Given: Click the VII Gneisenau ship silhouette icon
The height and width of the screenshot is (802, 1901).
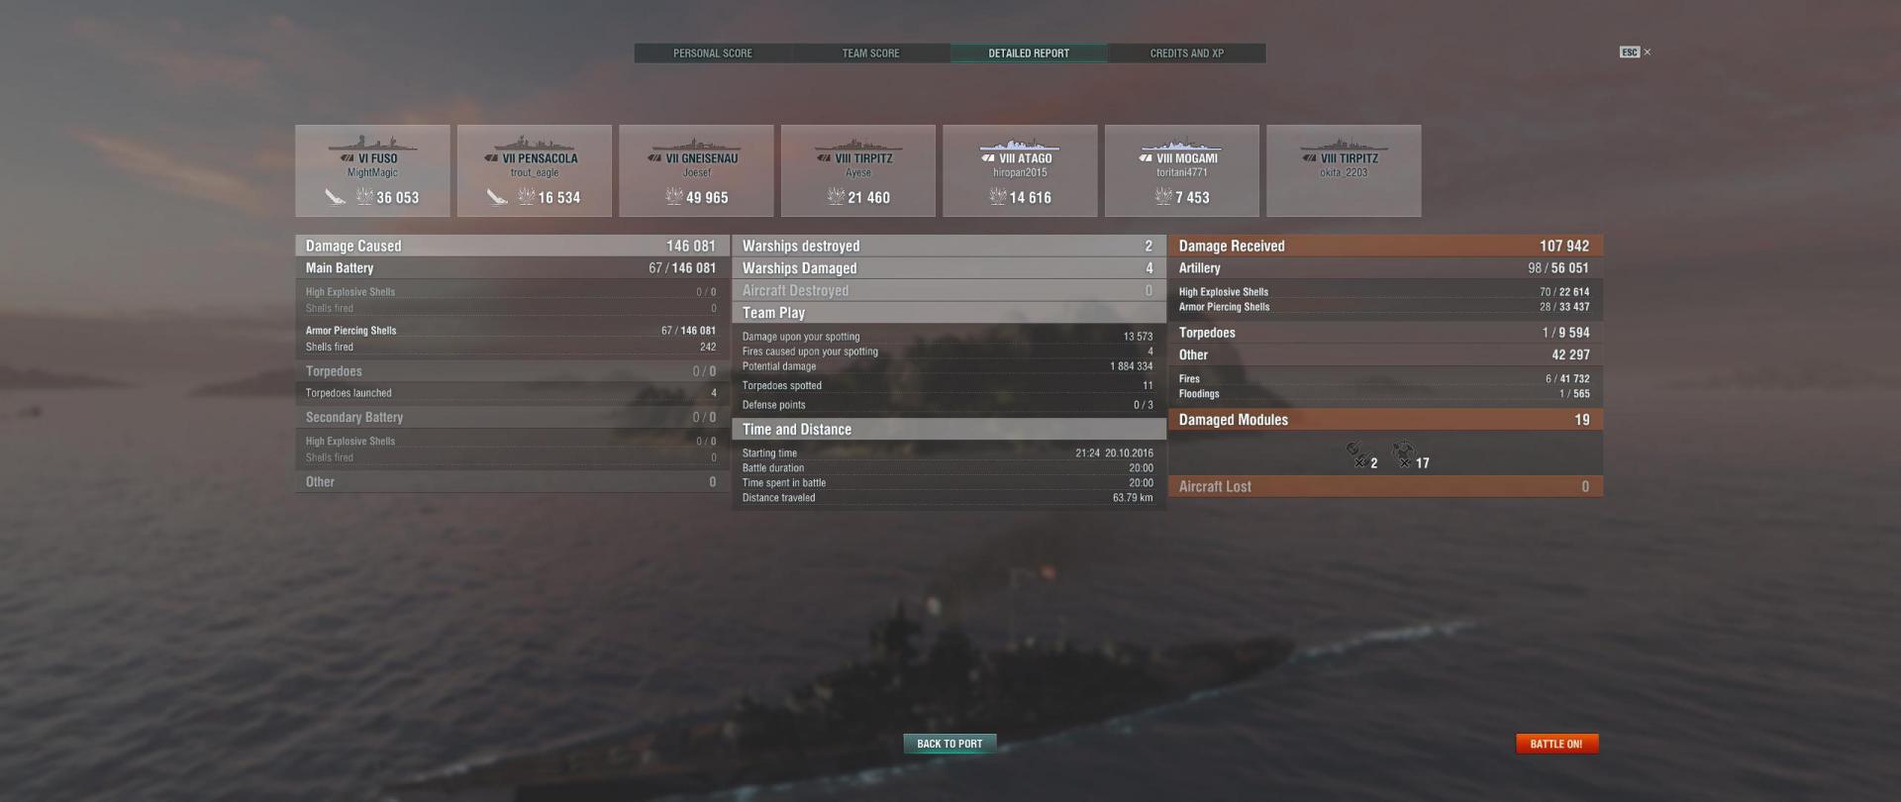Looking at the screenshot, I should pyautogui.click(x=696, y=145).
